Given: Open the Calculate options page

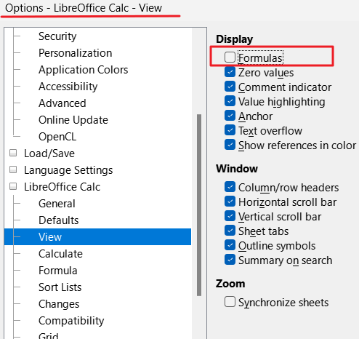Looking at the screenshot, I should (x=60, y=254).
